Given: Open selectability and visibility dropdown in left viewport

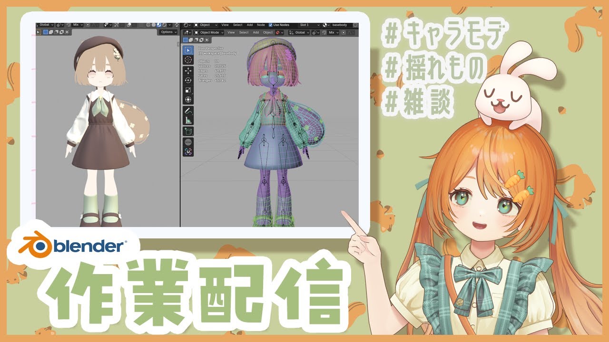Looking at the screenshot, I should coord(108,25).
